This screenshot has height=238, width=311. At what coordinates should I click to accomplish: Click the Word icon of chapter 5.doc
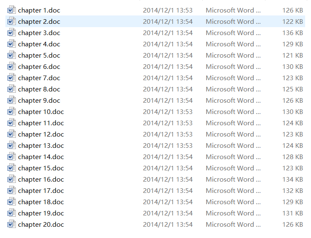click(12, 55)
